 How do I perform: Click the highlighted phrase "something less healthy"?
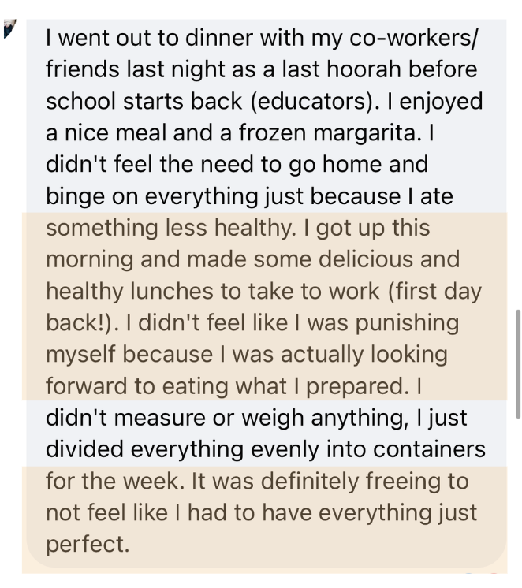tap(171, 228)
